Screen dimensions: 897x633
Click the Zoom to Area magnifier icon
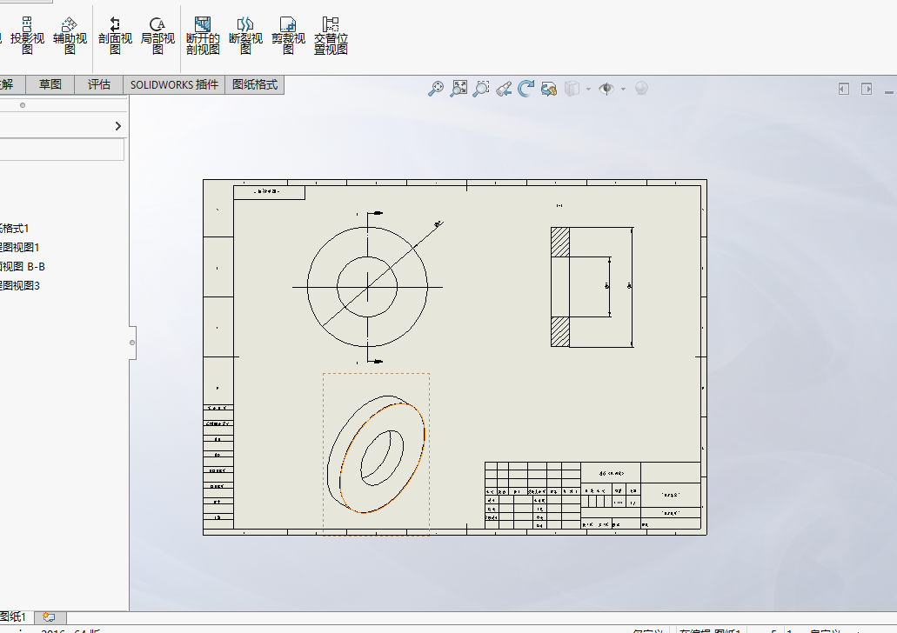(x=481, y=89)
